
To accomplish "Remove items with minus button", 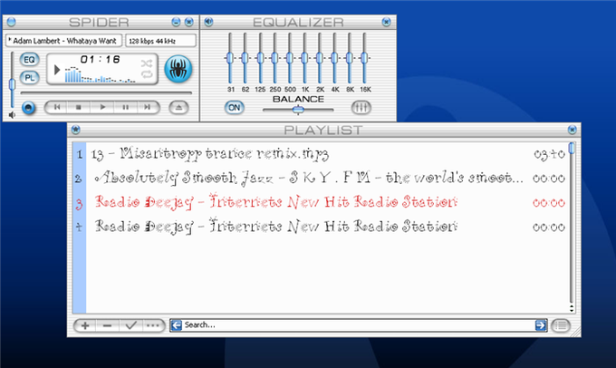I will click(107, 325).
